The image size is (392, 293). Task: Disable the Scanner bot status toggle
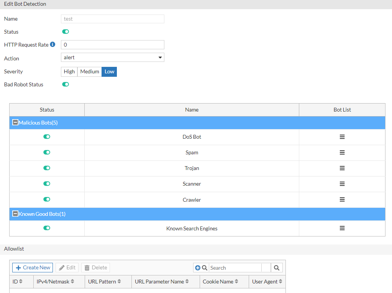point(46,183)
